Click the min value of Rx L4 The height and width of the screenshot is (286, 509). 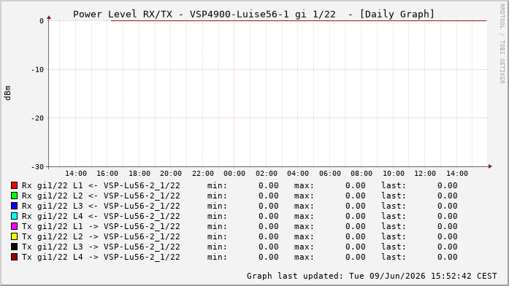(269, 216)
